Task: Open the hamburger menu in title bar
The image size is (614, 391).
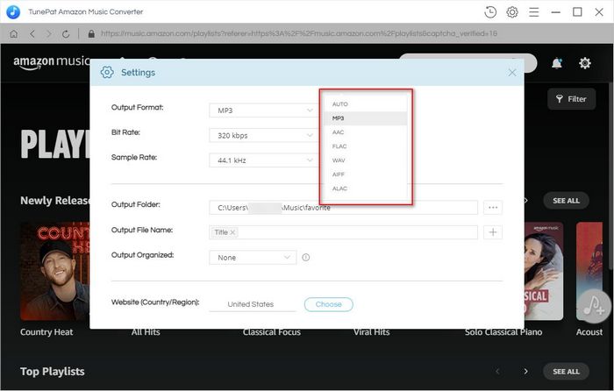Action: point(533,12)
